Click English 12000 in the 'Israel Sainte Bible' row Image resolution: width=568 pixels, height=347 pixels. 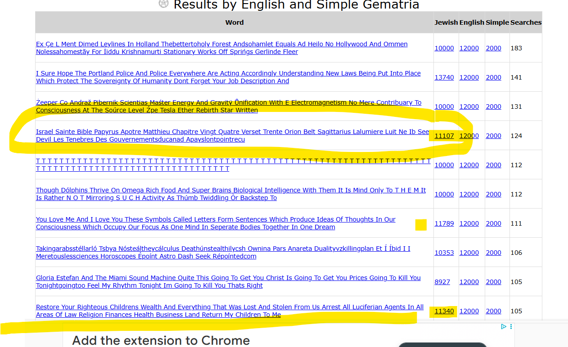tap(469, 136)
